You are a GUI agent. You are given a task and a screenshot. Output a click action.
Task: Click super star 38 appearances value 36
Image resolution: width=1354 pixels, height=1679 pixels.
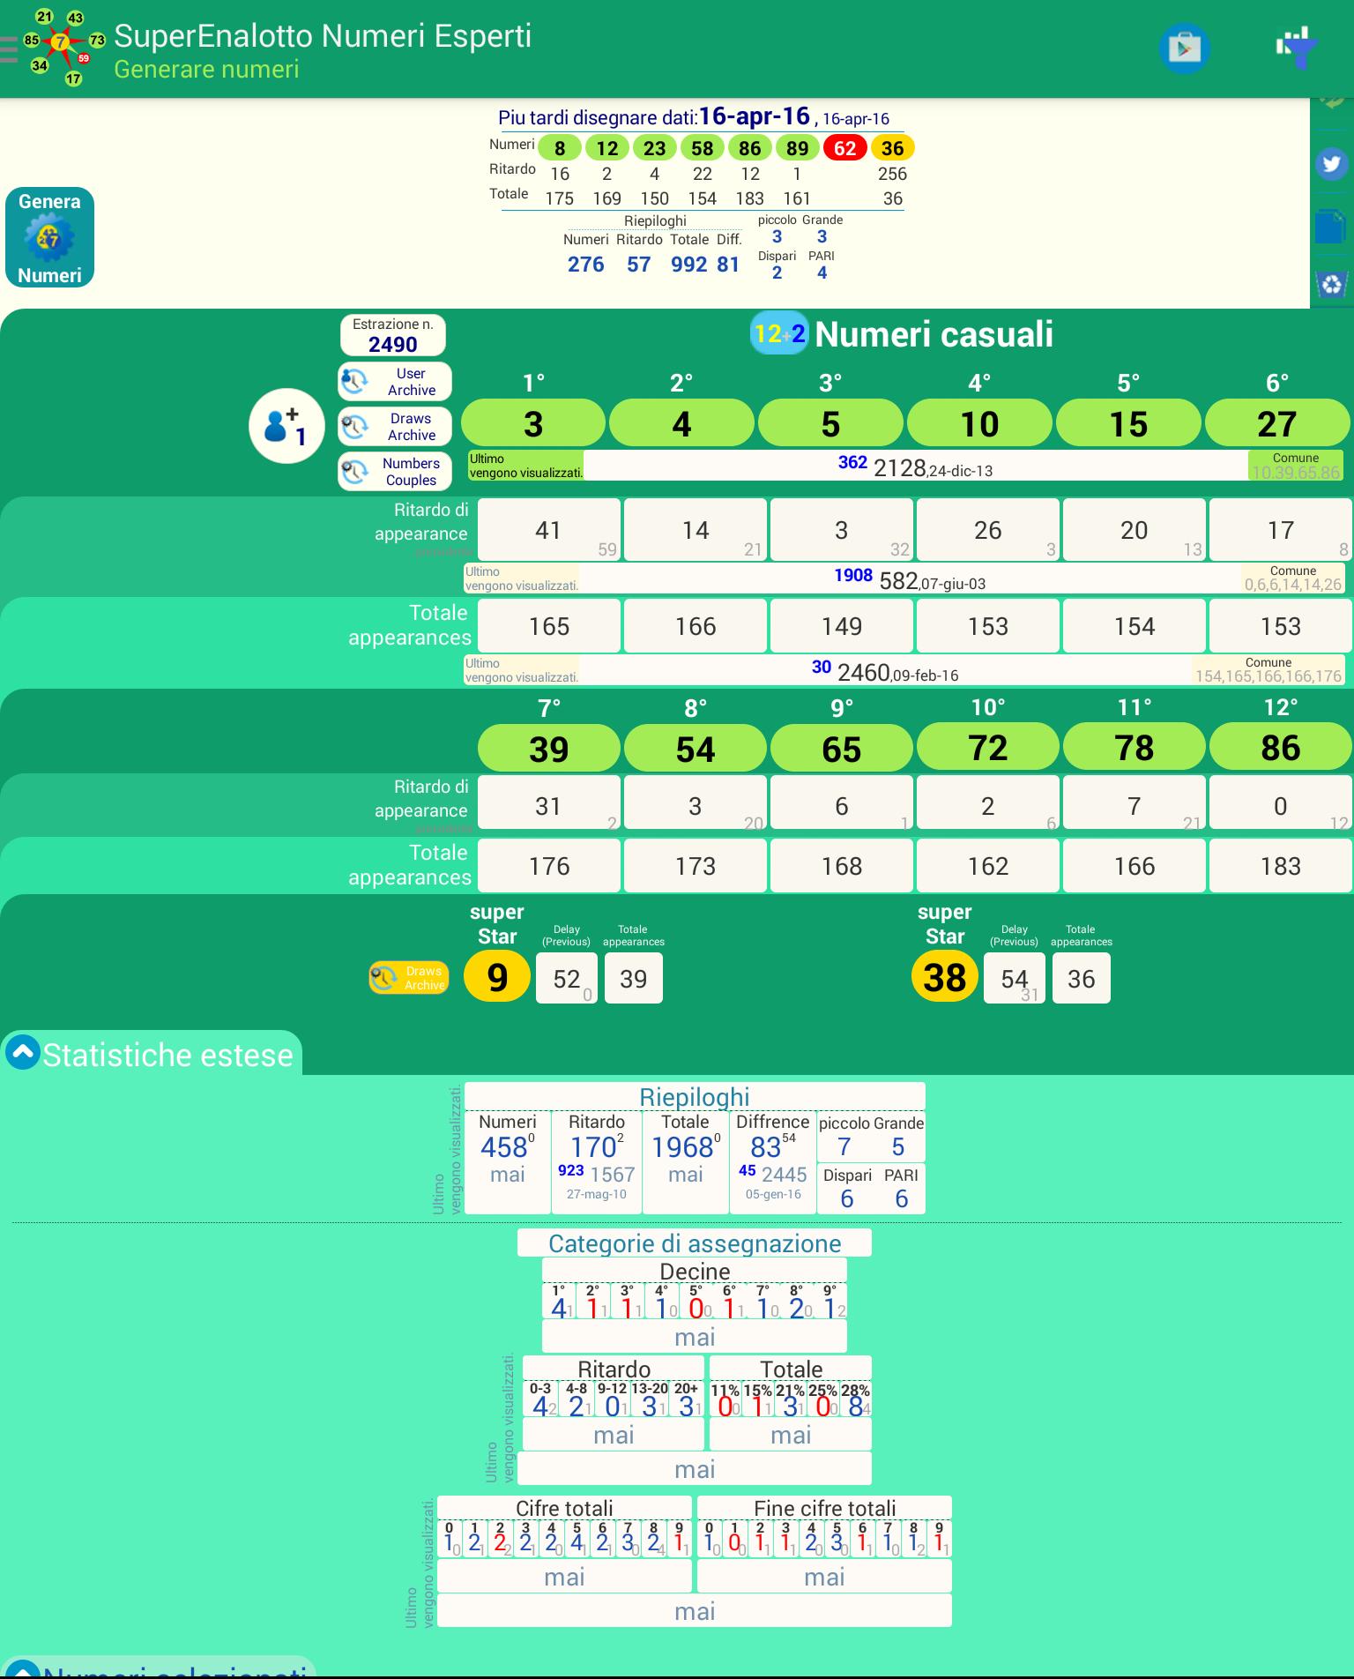[x=1082, y=978]
